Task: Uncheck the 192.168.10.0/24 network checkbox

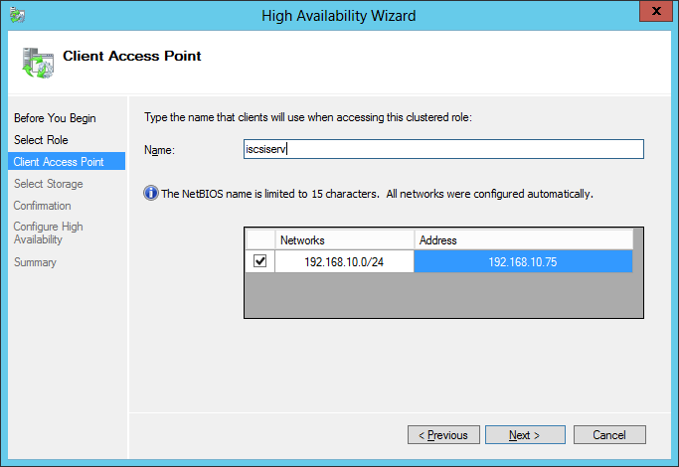Action: click(260, 261)
